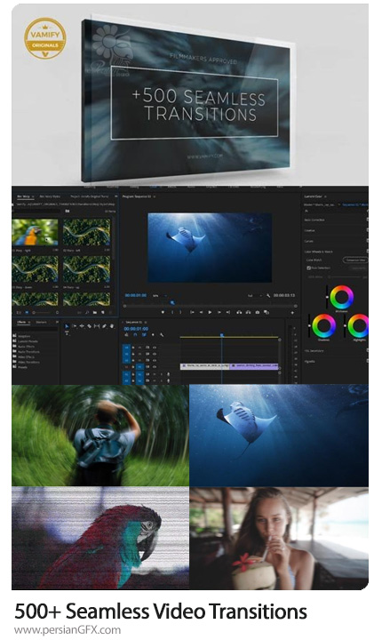Switch to the Effects panel tab
The height and width of the screenshot is (640, 382).
point(21,322)
